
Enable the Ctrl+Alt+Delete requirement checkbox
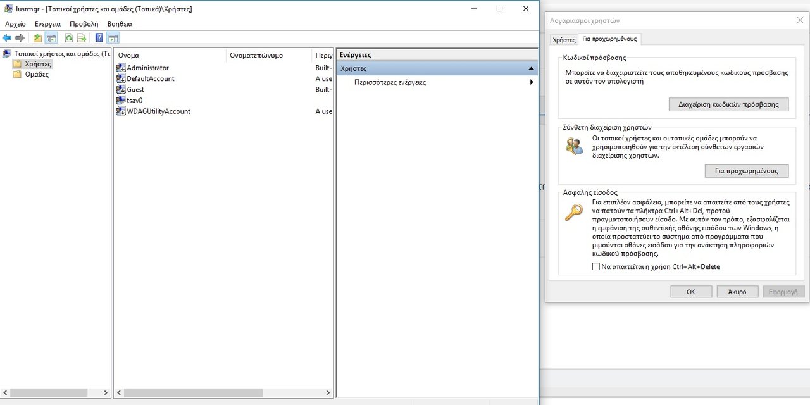coord(595,266)
